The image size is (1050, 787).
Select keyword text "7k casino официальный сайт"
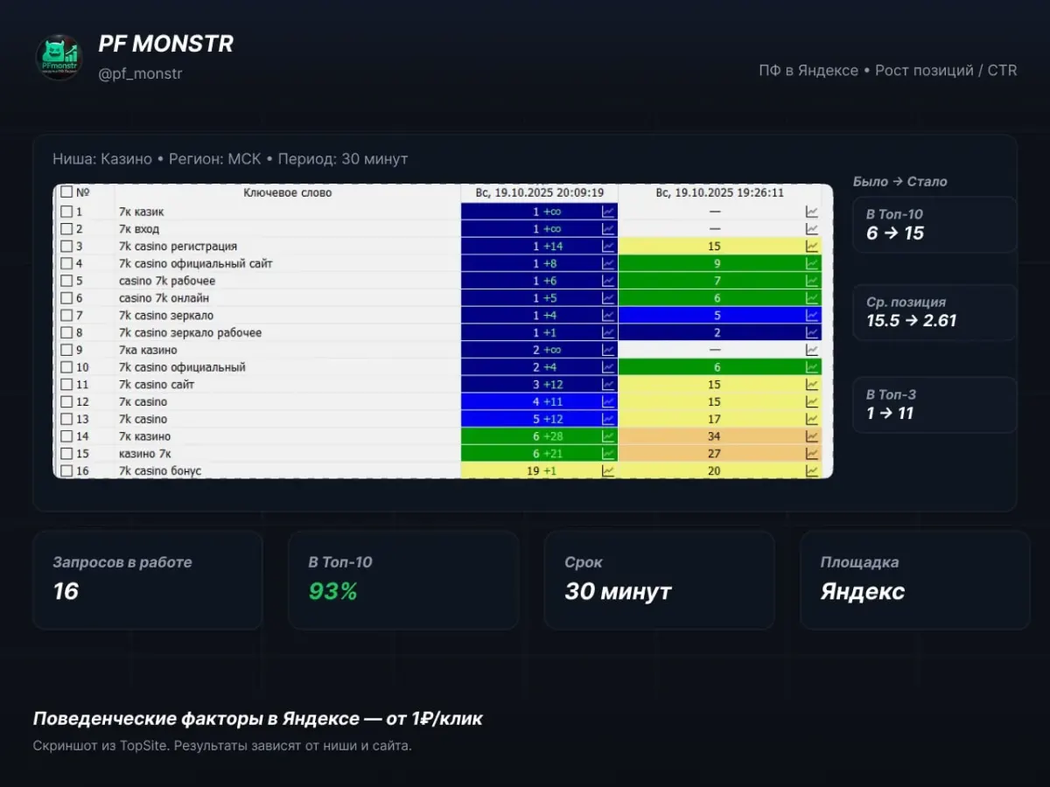[196, 263]
